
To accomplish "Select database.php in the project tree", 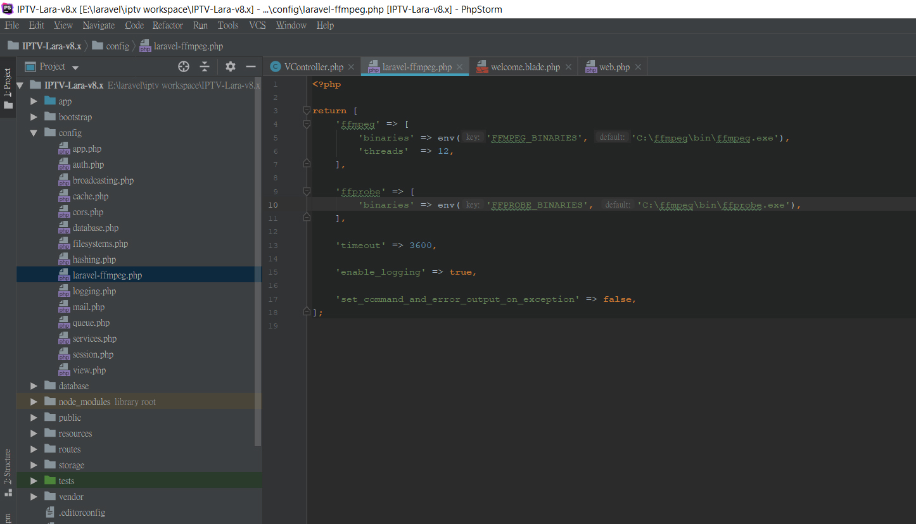I will click(x=96, y=228).
